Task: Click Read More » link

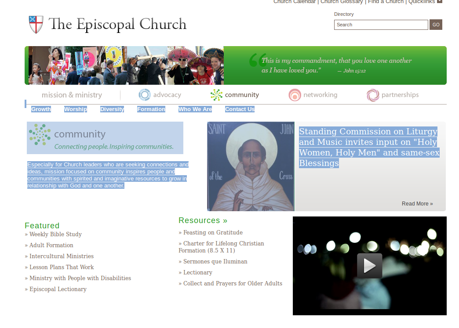Action: click(417, 204)
